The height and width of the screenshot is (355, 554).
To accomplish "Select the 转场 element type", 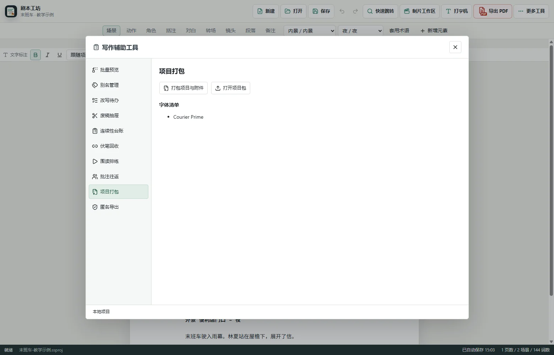I will (211, 30).
